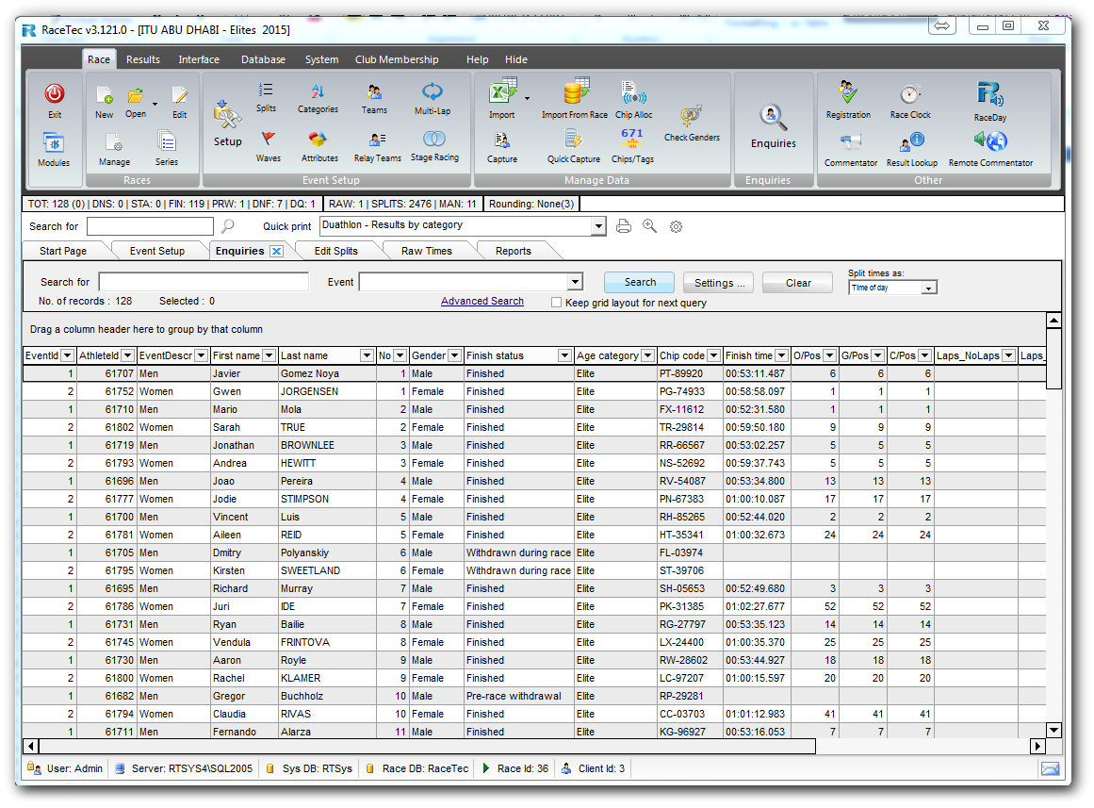Click the Waves flag icon
Viewport: 1094px width, 808px height.
tap(269, 139)
